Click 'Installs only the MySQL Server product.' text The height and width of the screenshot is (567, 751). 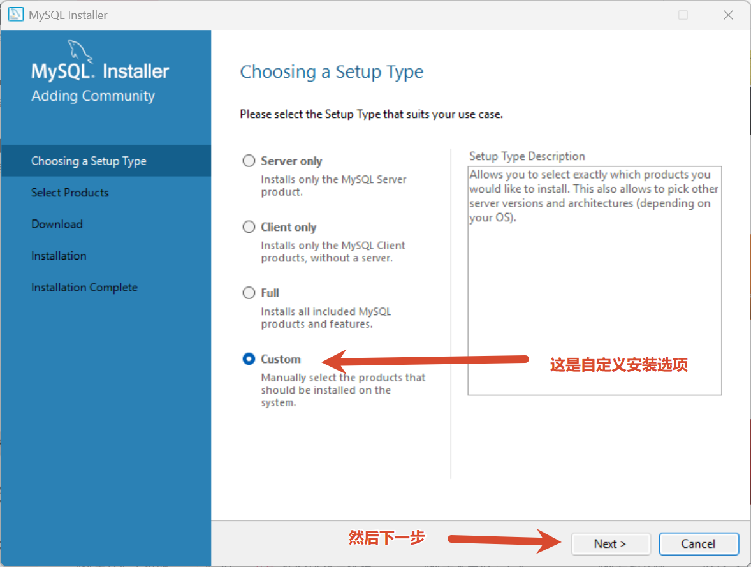333,186
